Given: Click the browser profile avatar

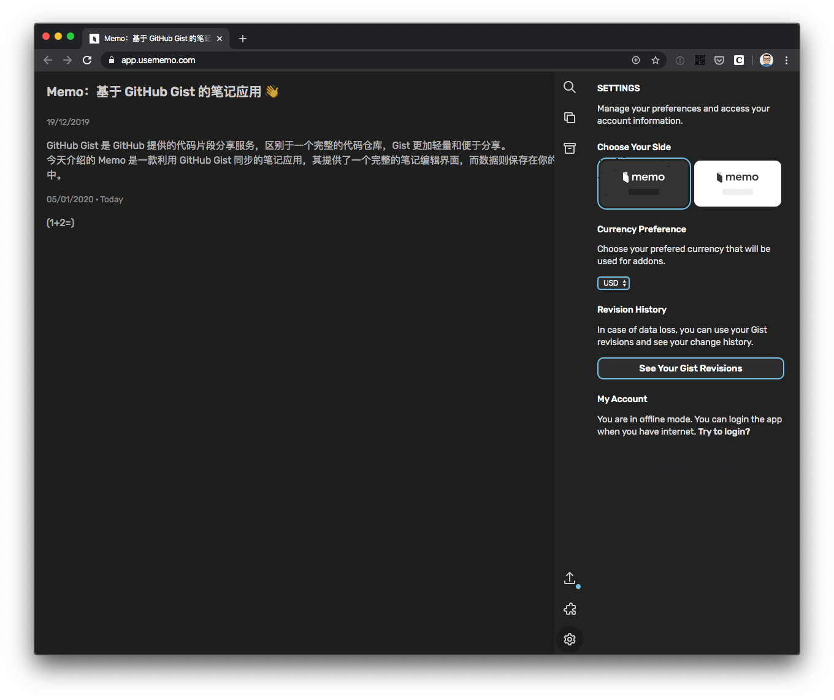Looking at the screenshot, I should (x=766, y=60).
